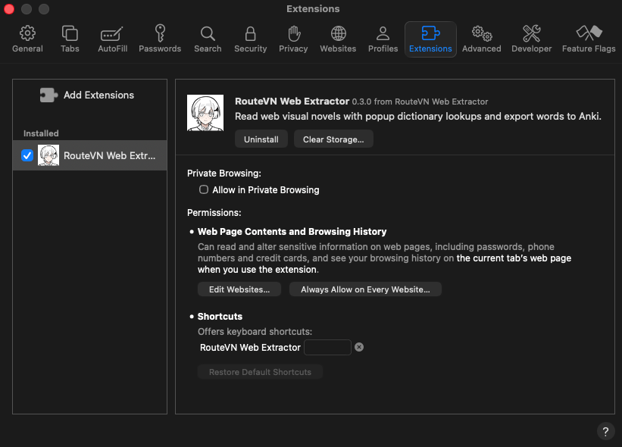Click Always Allow on Every Website

tap(365, 289)
